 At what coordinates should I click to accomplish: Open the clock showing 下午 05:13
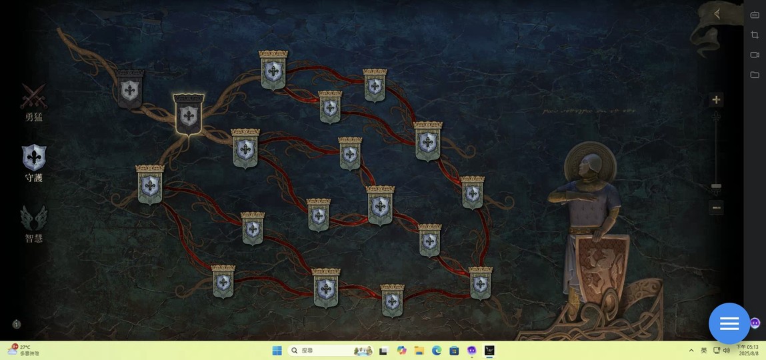(x=748, y=350)
